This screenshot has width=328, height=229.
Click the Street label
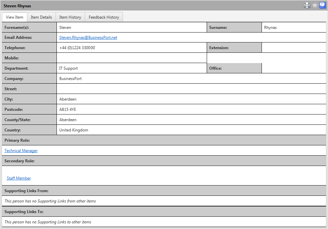point(11,89)
